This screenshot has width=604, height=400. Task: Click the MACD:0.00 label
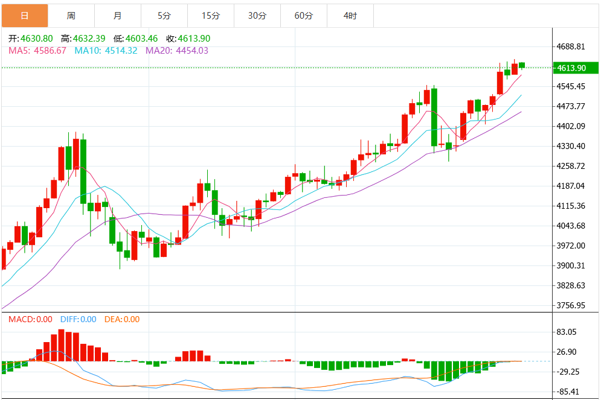tap(30, 319)
